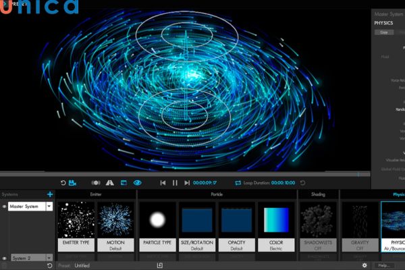Viewport: 405px width, 270px height.
Task: Select the PHYSICS Air/Bounce block
Action: (x=393, y=227)
